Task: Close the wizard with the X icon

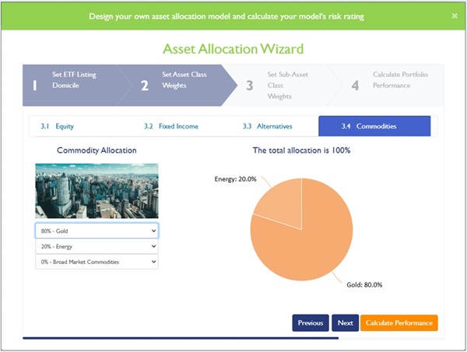Action: pos(455,16)
